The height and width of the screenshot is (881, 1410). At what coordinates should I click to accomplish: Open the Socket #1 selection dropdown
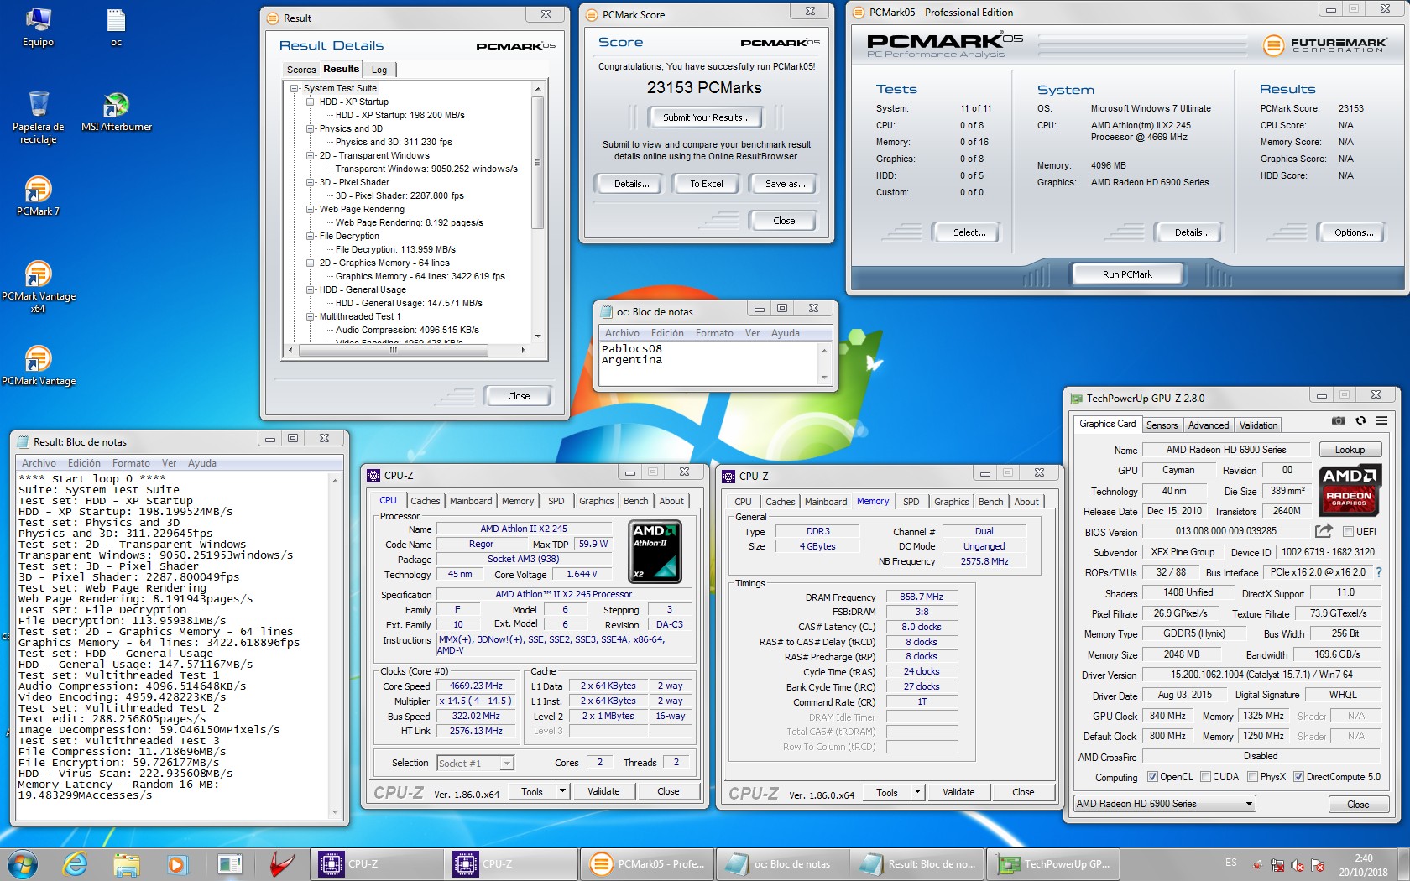(507, 764)
